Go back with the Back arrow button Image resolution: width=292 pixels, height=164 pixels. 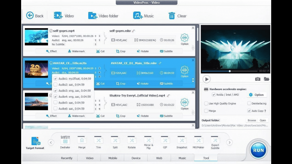coord(35,16)
